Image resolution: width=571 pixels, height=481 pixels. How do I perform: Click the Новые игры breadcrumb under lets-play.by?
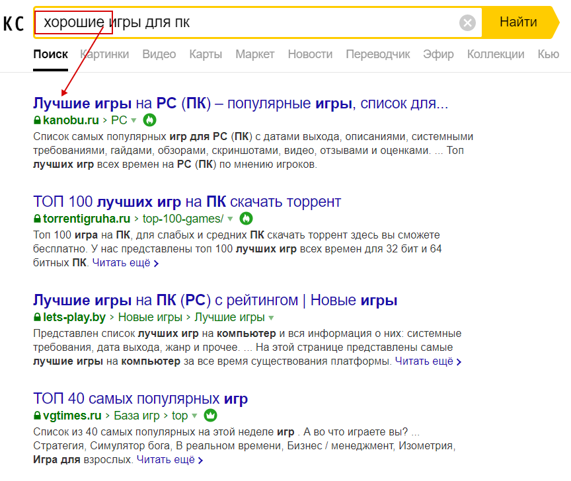[x=151, y=317]
